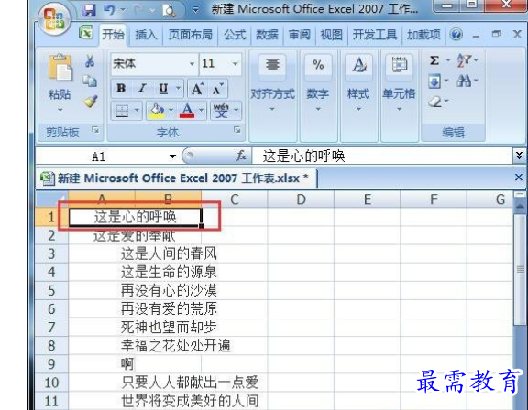Customize quick access toolbar dropdown
Image resolution: width=528 pixels, height=410 pixels.
point(195,10)
